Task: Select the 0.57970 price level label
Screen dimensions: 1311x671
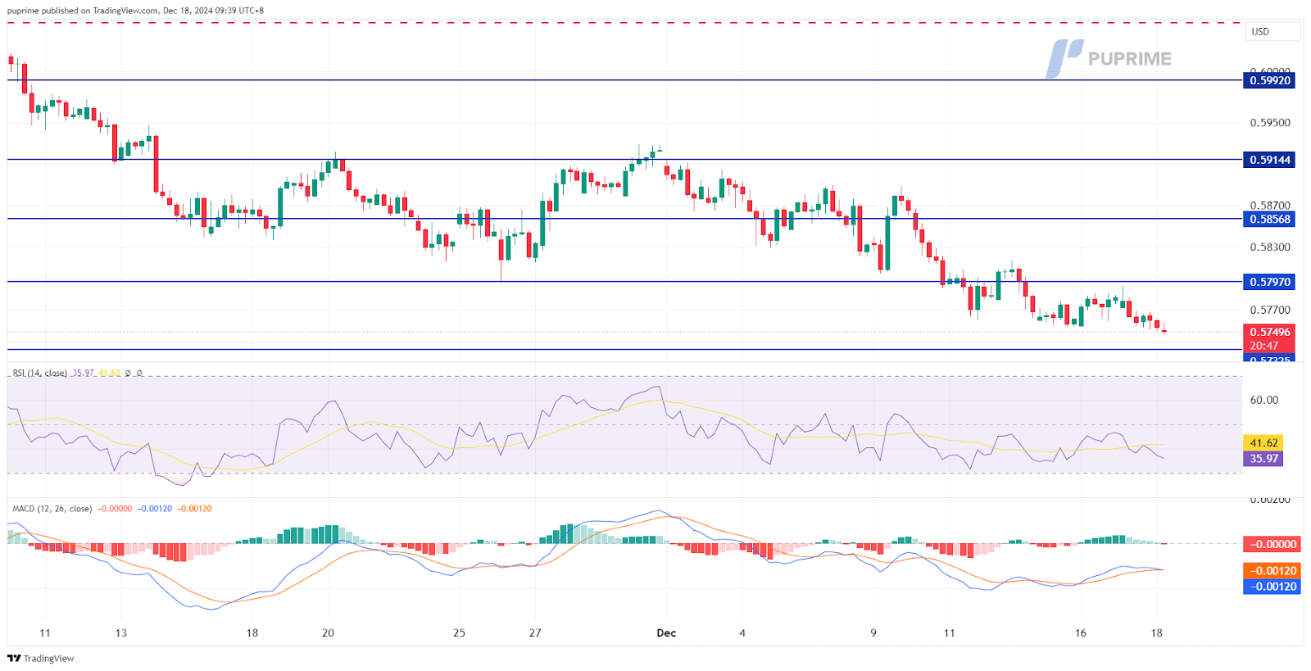Action: (1269, 282)
